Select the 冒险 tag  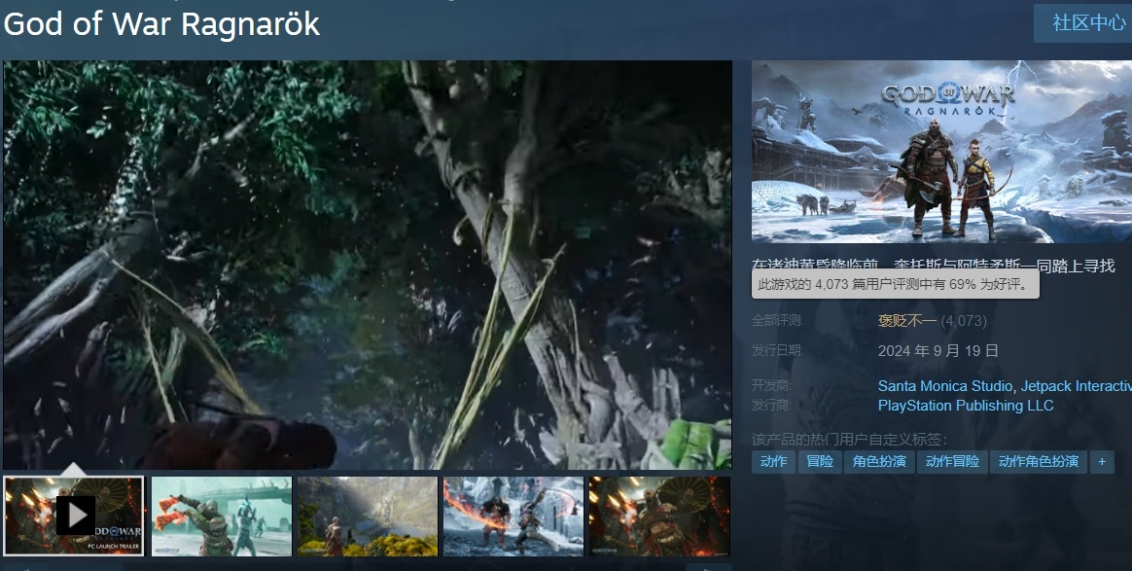(820, 461)
